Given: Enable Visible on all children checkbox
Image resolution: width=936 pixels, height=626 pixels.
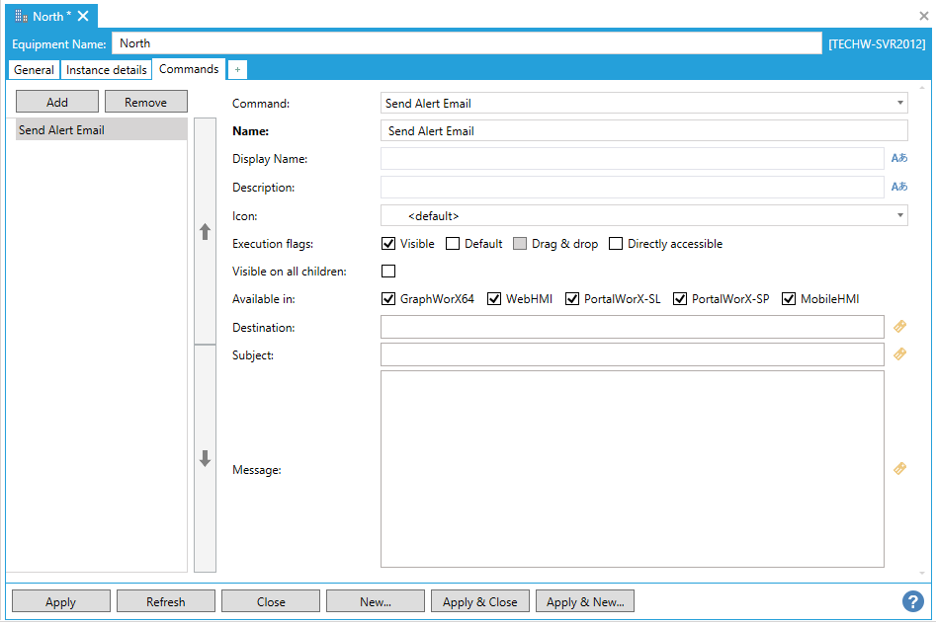Looking at the screenshot, I should click(x=388, y=272).
